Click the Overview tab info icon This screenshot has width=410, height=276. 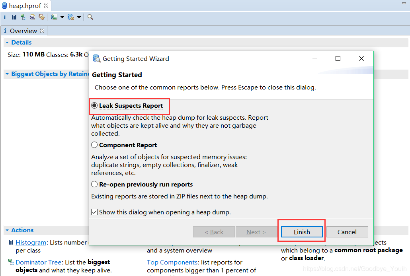[x=5, y=31]
